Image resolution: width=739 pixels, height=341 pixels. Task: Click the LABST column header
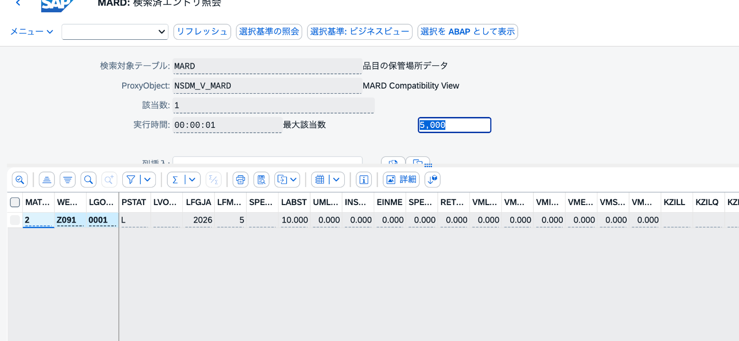click(294, 202)
